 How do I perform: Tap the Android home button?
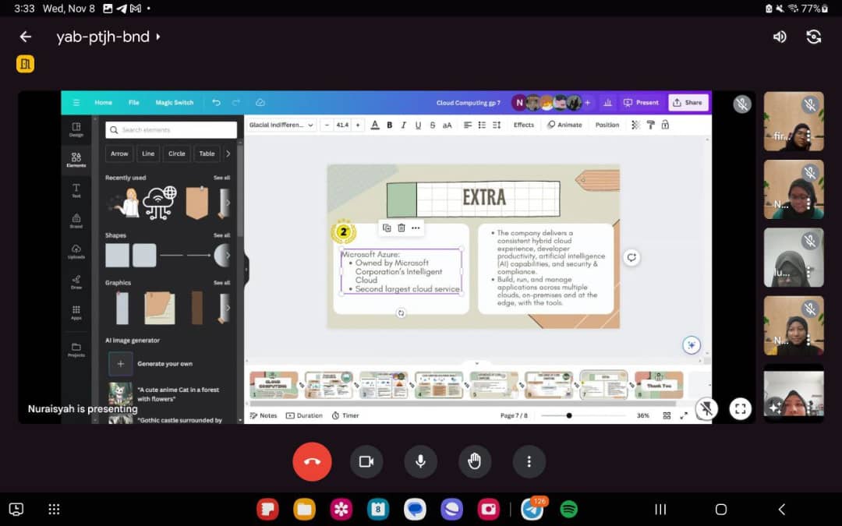pos(721,509)
